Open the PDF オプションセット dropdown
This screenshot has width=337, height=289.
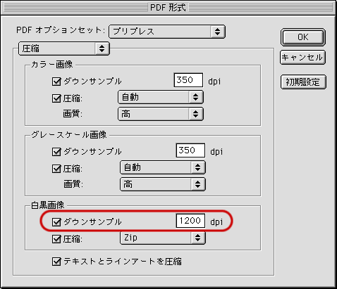[x=167, y=32]
